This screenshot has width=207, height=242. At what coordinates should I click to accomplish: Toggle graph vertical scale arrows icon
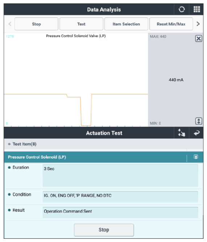(199, 121)
